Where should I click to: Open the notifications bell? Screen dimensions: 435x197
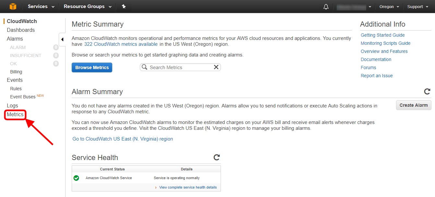point(326,7)
